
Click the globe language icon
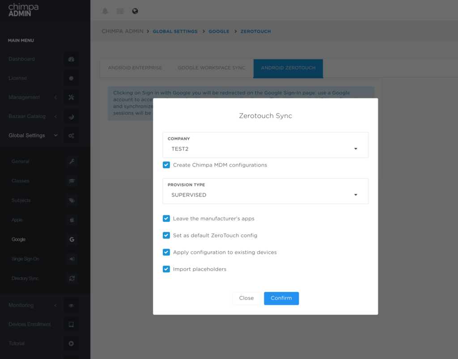tap(135, 11)
